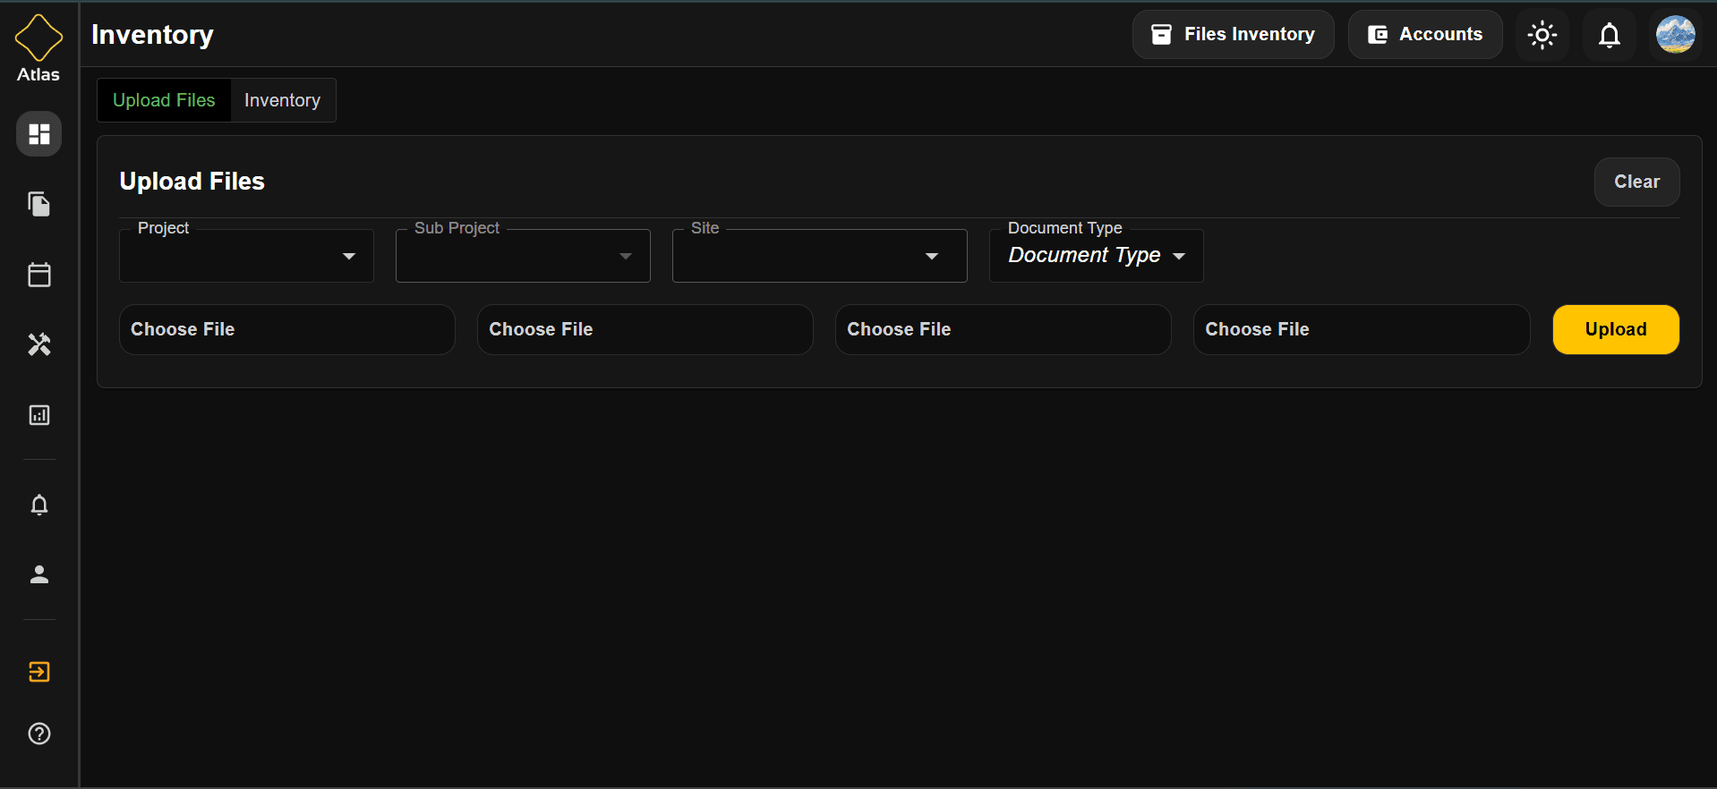1717x789 pixels.
Task: Open the tools wrench icon in sidebar
Action: (39, 344)
